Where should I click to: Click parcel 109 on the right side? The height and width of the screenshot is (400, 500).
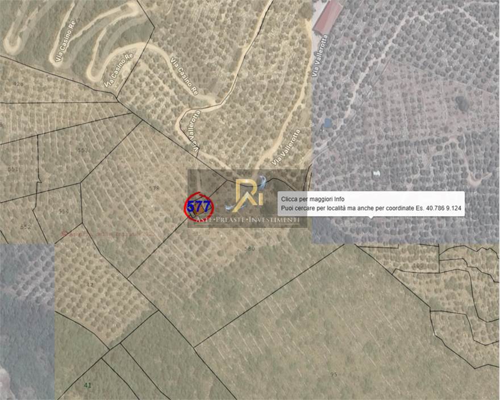coord(418,265)
